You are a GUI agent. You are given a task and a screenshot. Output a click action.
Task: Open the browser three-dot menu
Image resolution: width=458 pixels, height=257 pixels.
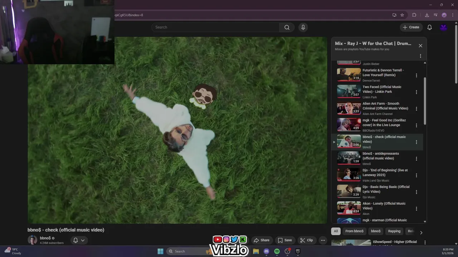point(453,15)
